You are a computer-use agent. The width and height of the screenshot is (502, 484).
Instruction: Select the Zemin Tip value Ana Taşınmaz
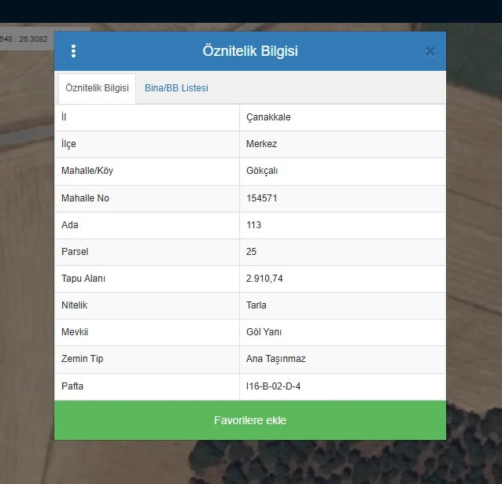coord(275,359)
